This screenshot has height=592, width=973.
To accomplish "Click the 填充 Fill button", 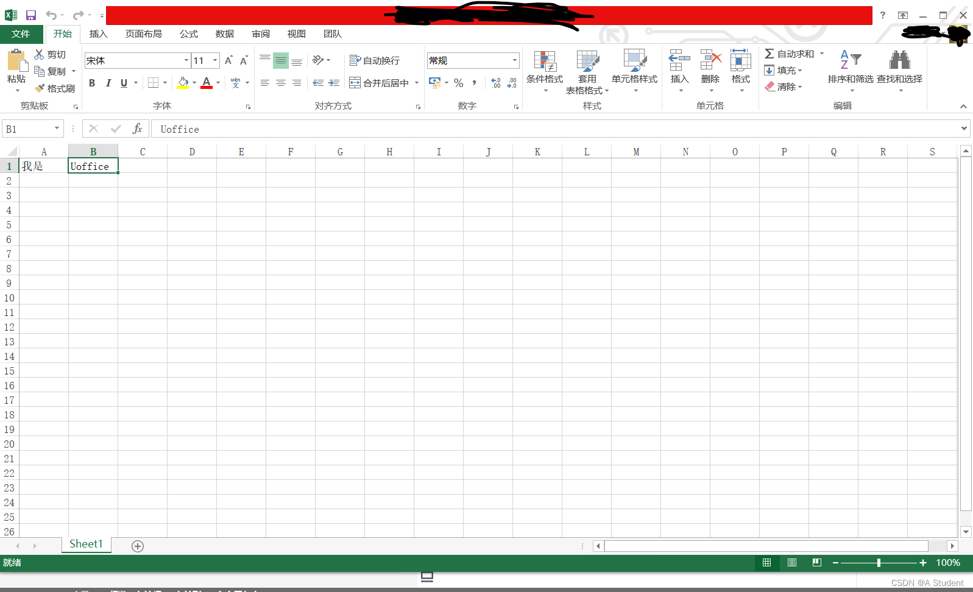I will click(784, 70).
